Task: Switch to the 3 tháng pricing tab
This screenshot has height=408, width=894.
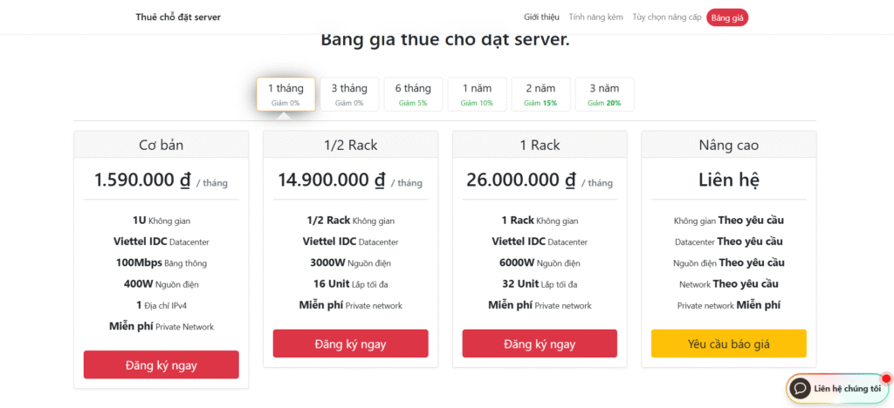Action: pos(348,94)
